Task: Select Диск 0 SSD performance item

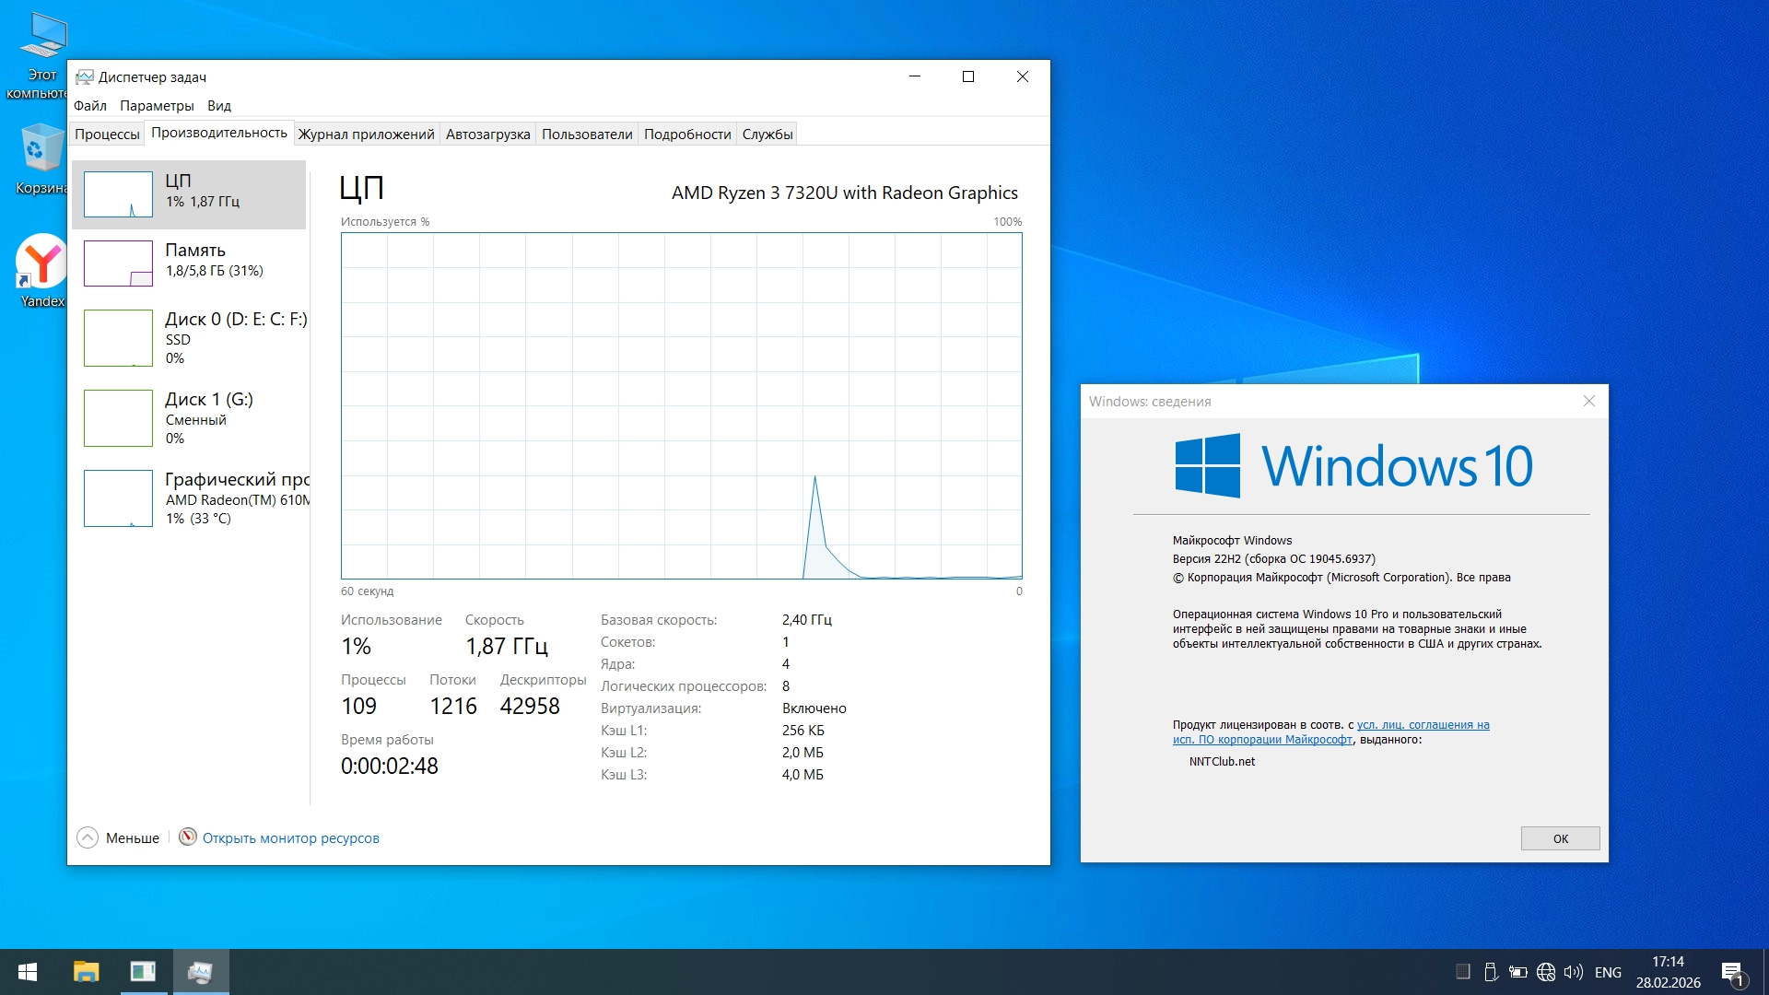Action: pyautogui.click(x=118, y=338)
